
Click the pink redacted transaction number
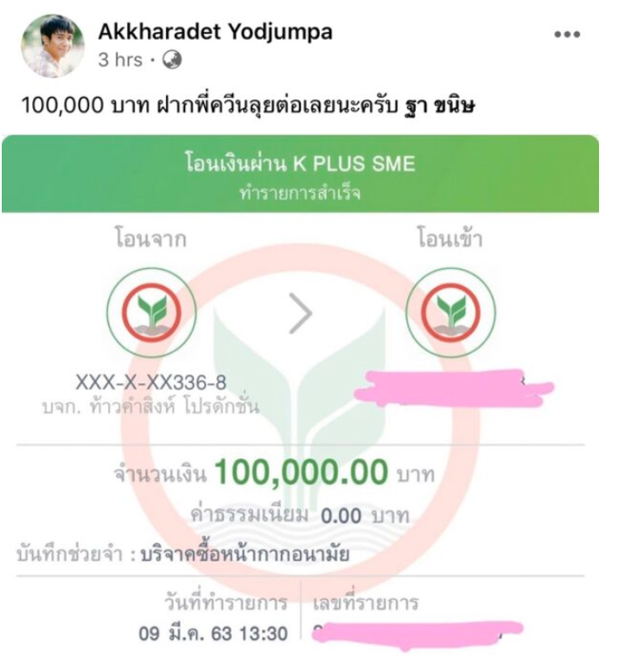coord(418,635)
